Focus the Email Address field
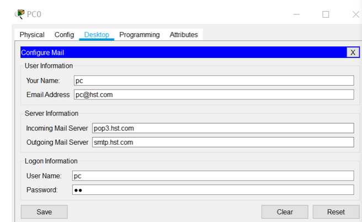Screen dimensions: 362x222 [214, 95]
